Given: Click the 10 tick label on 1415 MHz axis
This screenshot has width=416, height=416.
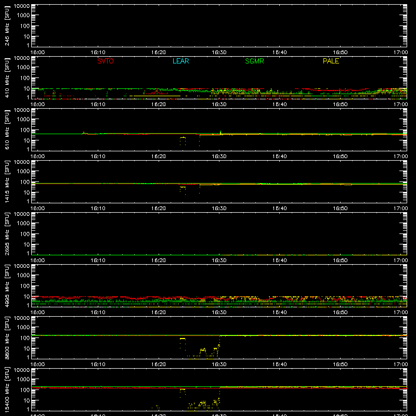Looking at the screenshot, I should coord(27,192).
